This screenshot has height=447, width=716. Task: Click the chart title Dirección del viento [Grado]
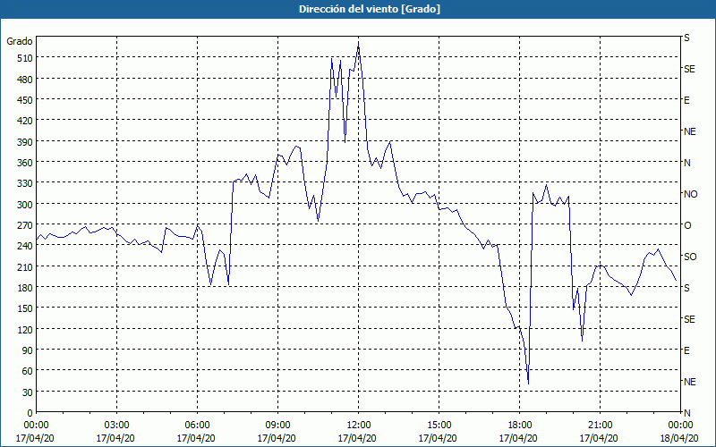tap(370, 9)
